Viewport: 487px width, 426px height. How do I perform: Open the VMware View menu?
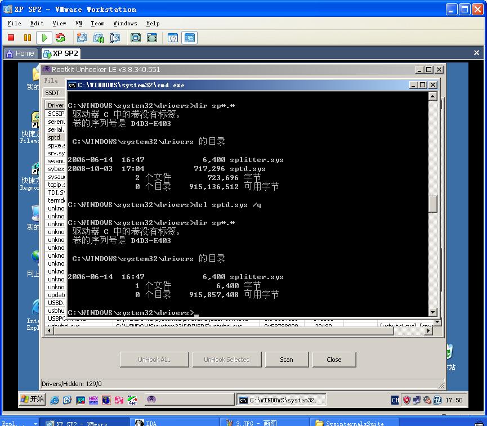(x=59, y=23)
